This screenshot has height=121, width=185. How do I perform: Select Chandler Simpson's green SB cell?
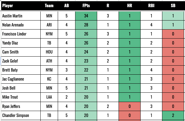pos(173,115)
